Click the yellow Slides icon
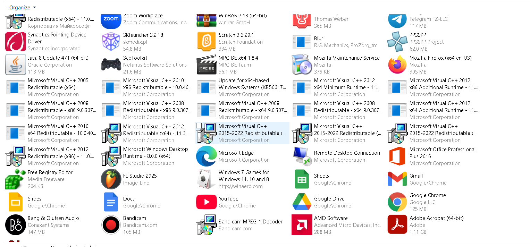Screen dimensions: 530x247 coord(16,202)
